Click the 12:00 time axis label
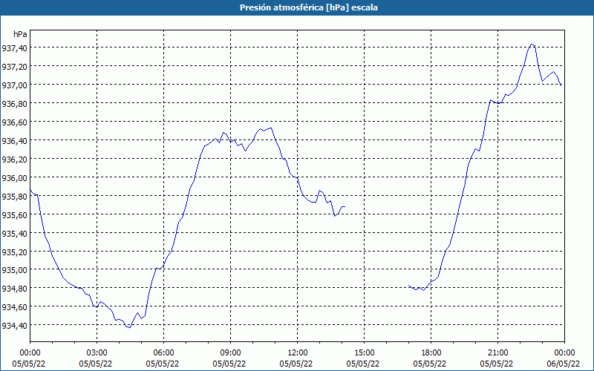The width and height of the screenshot is (594, 371). [298, 353]
